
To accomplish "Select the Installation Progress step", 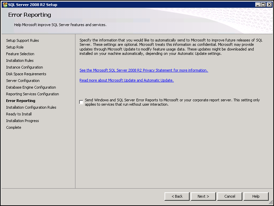I will (x=22, y=121).
